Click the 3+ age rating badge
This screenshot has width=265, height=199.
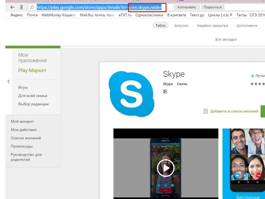point(165,92)
